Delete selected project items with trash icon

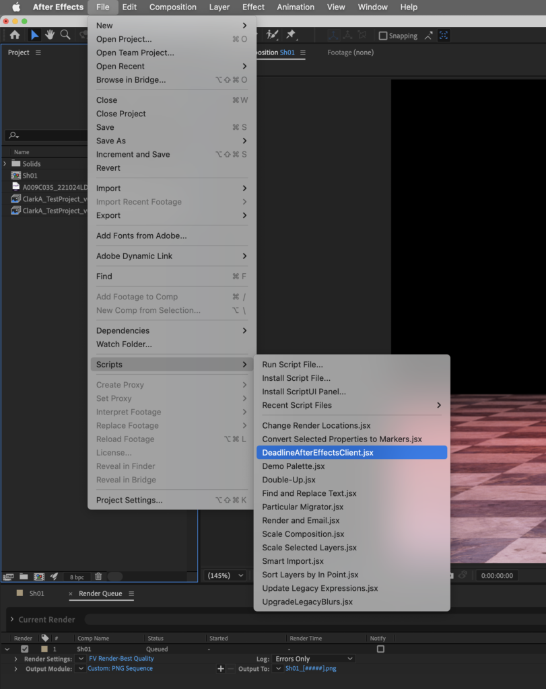(x=98, y=577)
